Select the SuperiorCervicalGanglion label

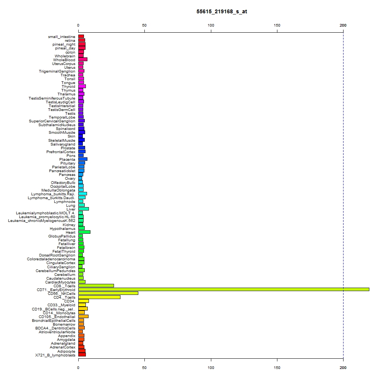click(x=52, y=121)
